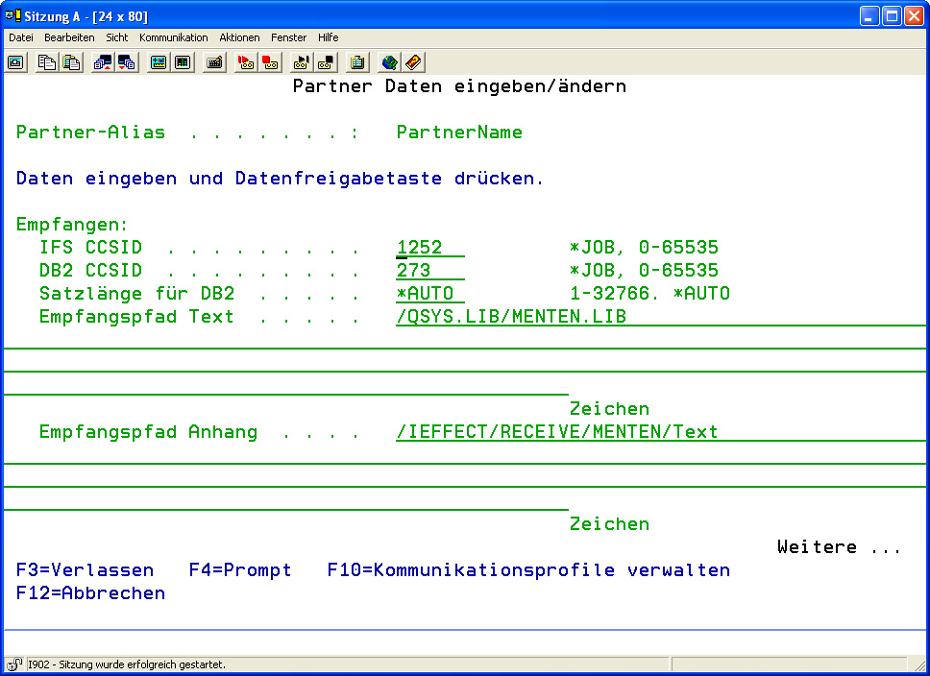Open the Datei menu
The image size is (930, 676).
point(21,37)
